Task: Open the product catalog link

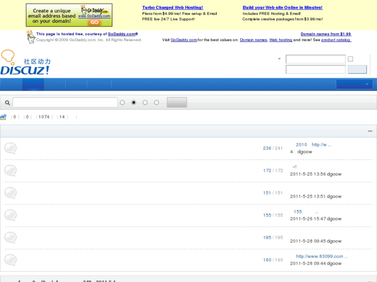Action: tap(336, 40)
